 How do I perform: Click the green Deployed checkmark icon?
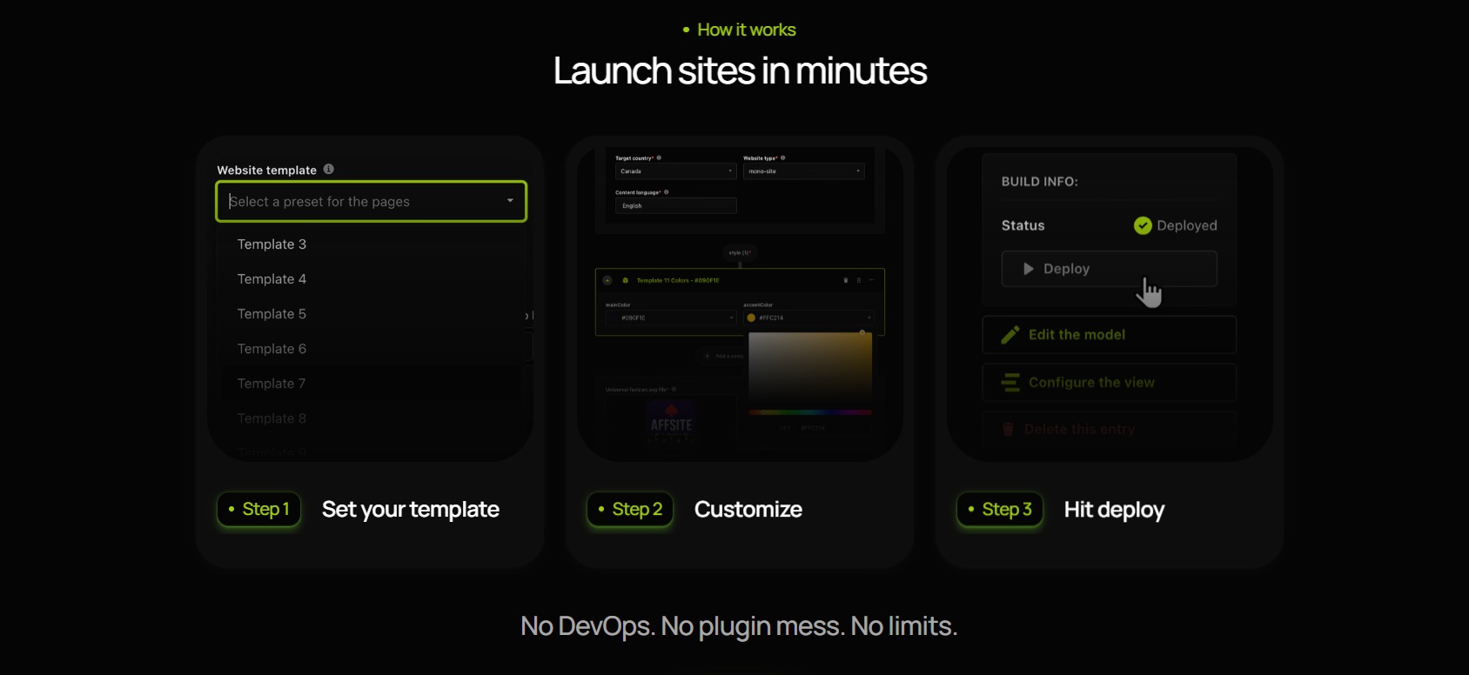coord(1143,226)
